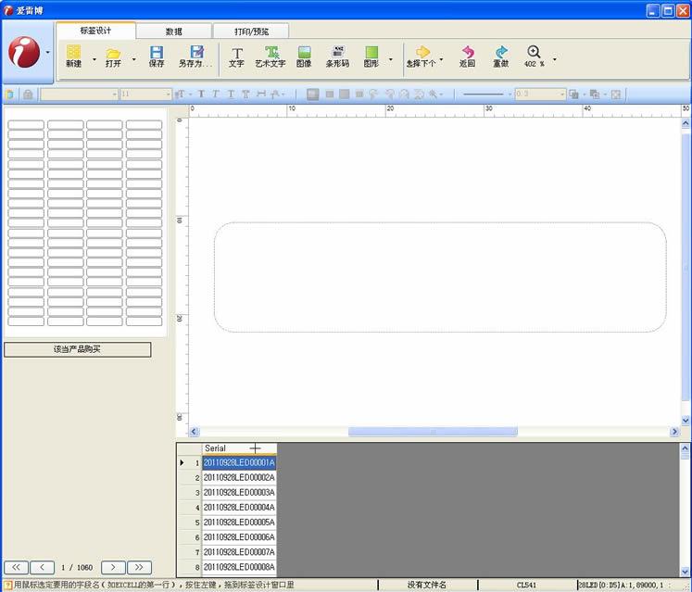Click the 另存为 (Save As) icon
Viewport: 692px width, 592px height.
[x=195, y=57]
